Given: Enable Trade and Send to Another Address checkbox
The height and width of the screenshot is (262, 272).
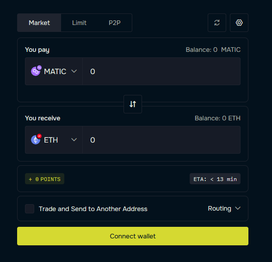Looking at the screenshot, I should click(30, 209).
